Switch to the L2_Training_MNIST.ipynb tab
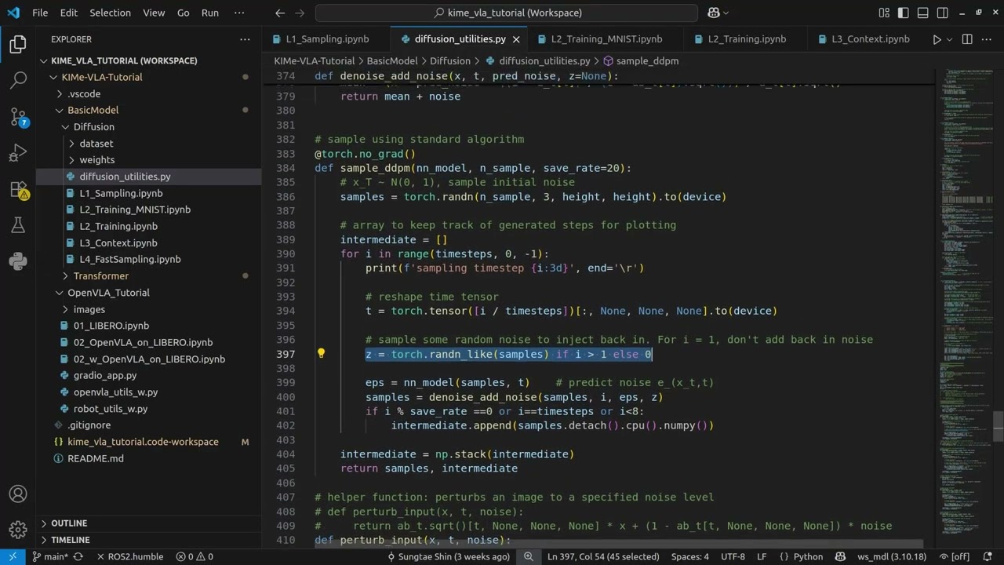This screenshot has height=565, width=1004. point(606,39)
